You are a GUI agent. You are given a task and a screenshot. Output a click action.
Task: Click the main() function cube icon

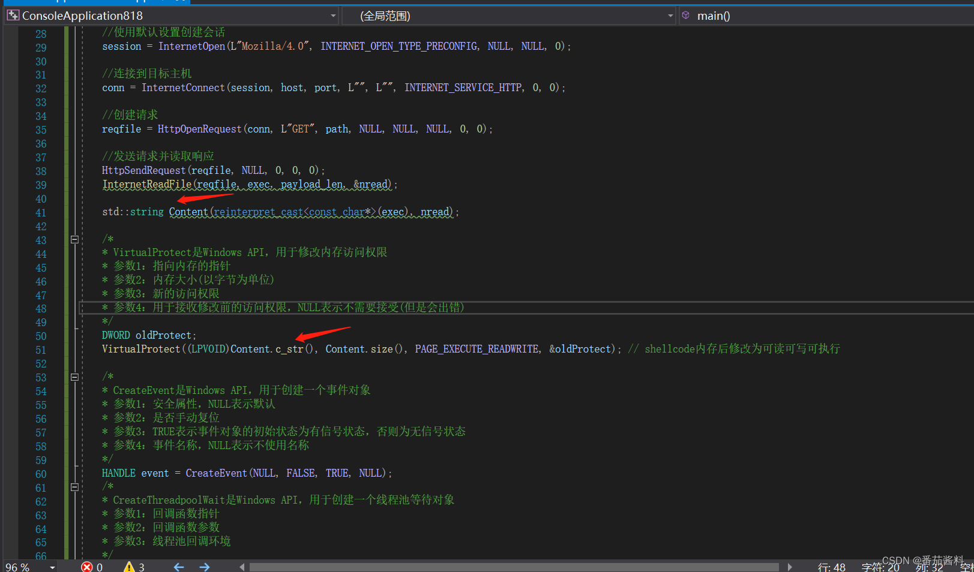[686, 16]
